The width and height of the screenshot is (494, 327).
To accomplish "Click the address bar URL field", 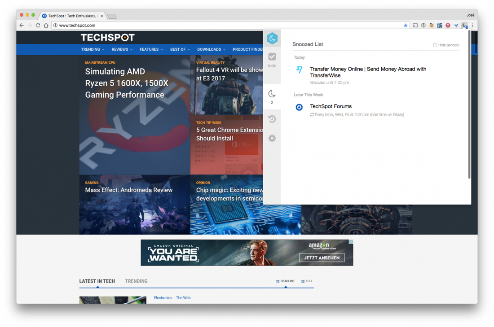I will pyautogui.click(x=225, y=26).
